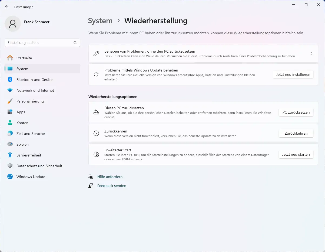Click the Zurückkehren history clock icon
The width and height of the screenshot is (325, 252).
[96, 133]
